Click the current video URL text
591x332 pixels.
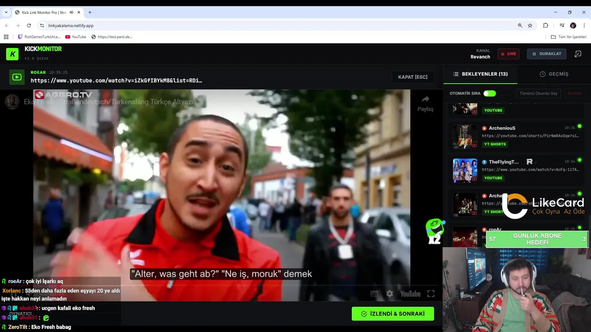pyautogui.click(x=116, y=81)
